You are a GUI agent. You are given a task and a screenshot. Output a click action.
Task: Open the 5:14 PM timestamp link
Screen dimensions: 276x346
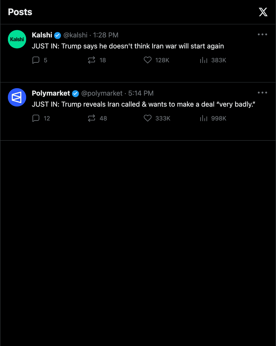click(141, 93)
